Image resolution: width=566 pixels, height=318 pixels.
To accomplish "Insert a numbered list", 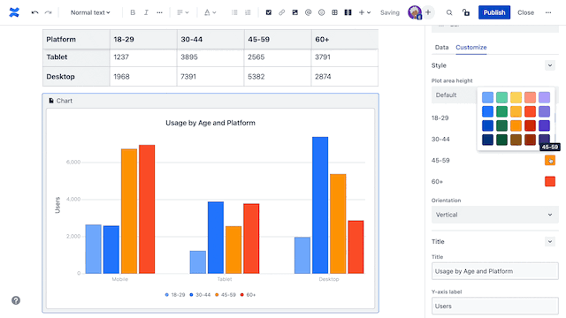I will tap(248, 12).
